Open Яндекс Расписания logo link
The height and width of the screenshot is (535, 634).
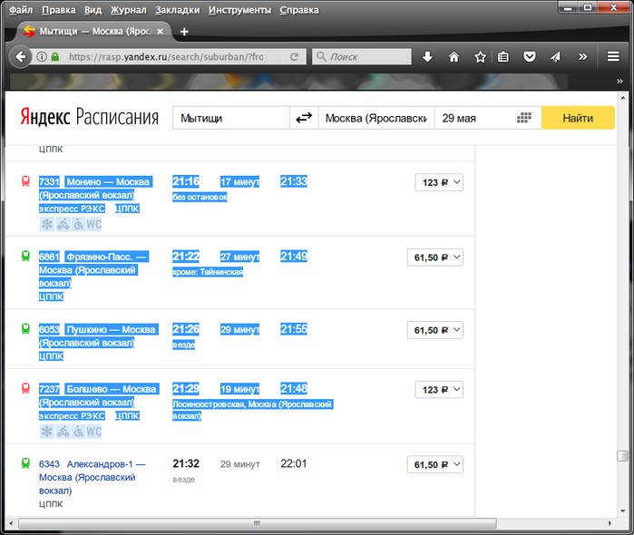90,116
